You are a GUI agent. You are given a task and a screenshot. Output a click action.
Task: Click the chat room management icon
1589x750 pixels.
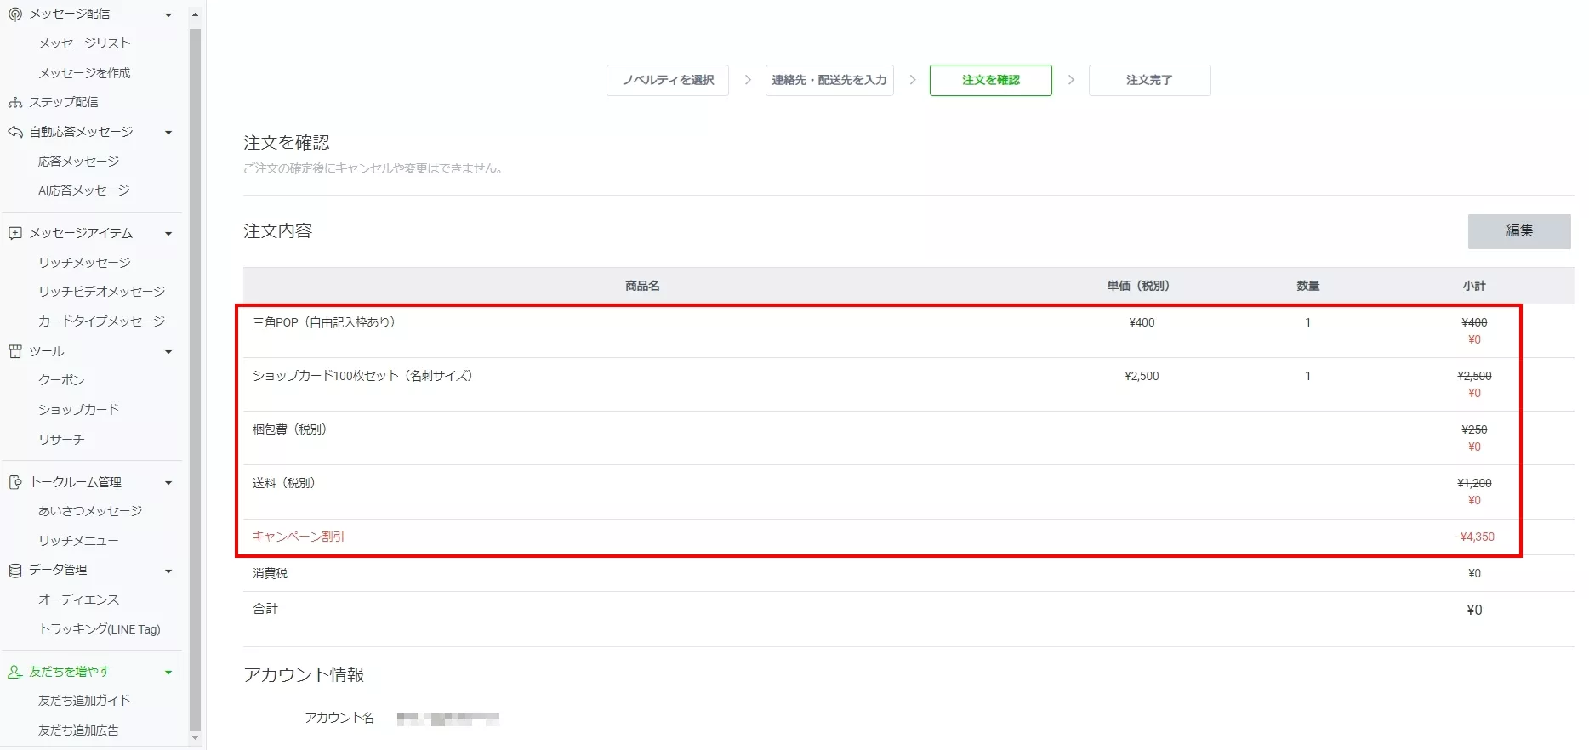click(x=14, y=482)
